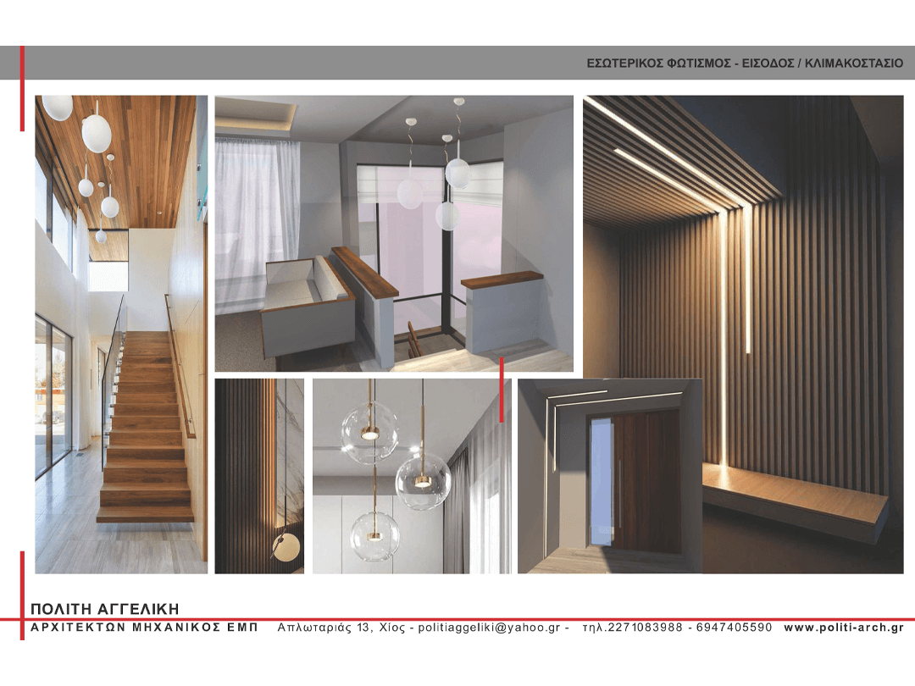
Task: Click the email politiaggeliki@yahoo.gr
Action: click(x=489, y=628)
